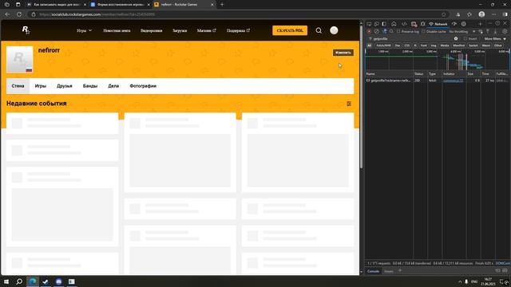Switch to the Игры profile tab
This screenshot has height=287, width=511.
41,86
